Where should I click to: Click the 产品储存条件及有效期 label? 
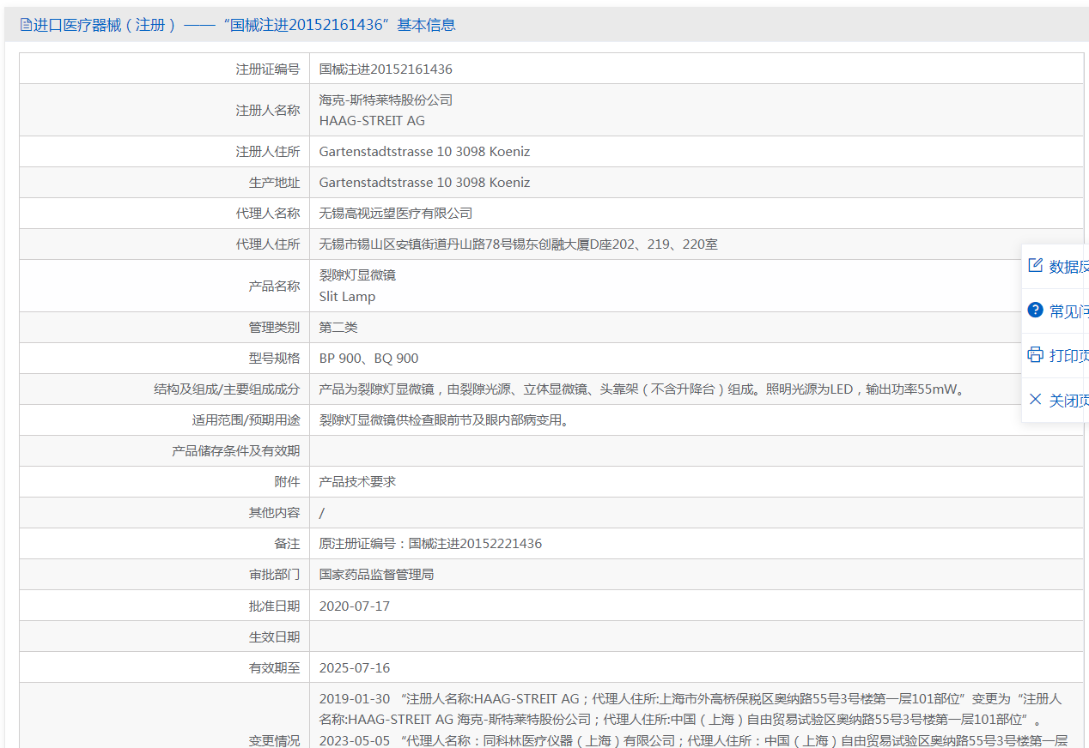click(x=236, y=451)
